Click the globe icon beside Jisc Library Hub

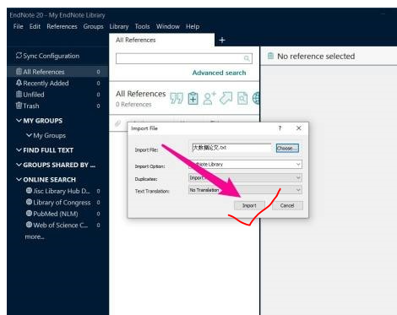click(x=29, y=191)
